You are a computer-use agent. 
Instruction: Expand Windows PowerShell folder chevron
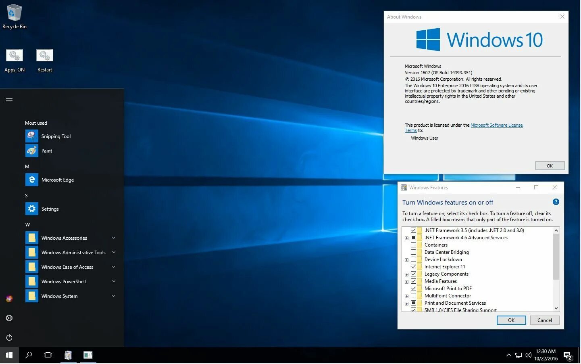click(x=114, y=281)
